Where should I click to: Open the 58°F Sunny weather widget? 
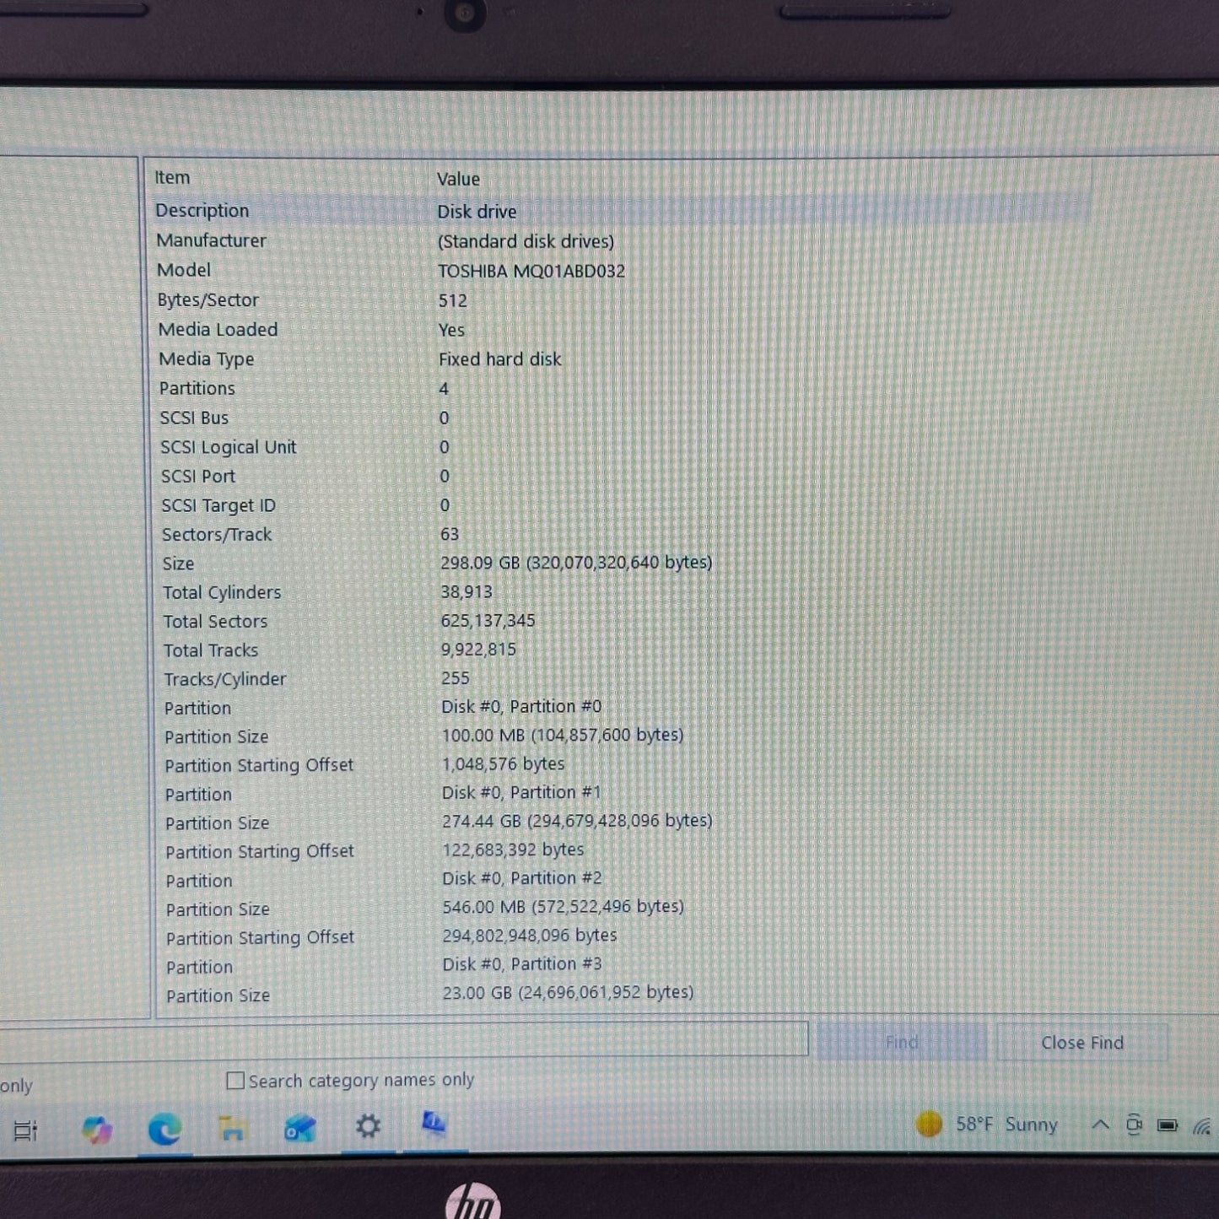[x=987, y=1125]
